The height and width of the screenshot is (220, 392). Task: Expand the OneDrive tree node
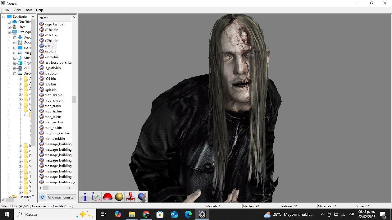click(9, 22)
